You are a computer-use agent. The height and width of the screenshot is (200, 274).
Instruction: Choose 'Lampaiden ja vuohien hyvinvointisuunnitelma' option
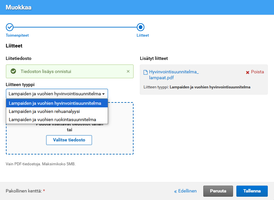point(55,103)
